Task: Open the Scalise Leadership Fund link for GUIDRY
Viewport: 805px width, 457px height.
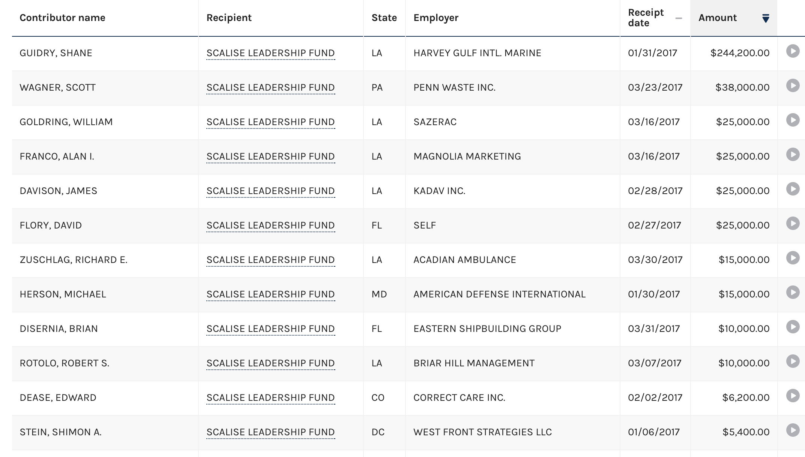Action: [x=270, y=53]
